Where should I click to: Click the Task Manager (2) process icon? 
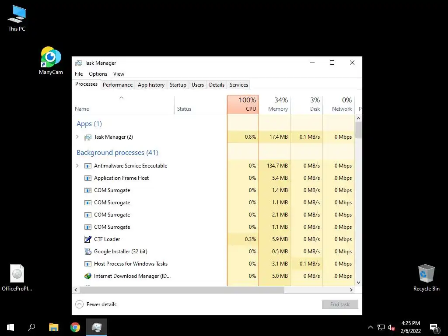[87, 137]
